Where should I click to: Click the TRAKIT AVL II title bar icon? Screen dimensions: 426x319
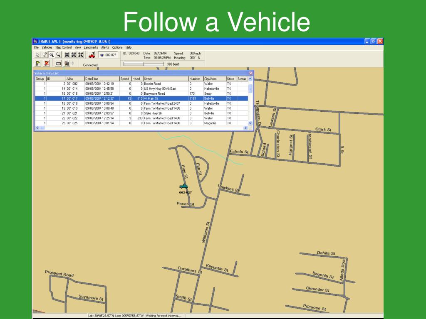[x=35, y=41]
